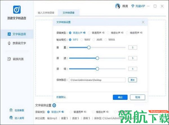The width and height of the screenshot is (169, 125).
Task: Open 进入官网 website link
Action: tap(17, 118)
